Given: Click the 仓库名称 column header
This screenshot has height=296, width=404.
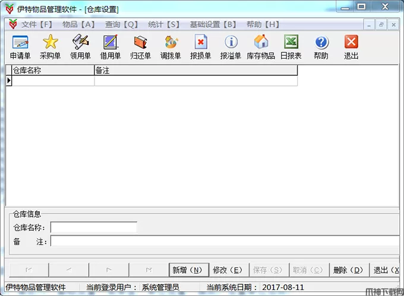Looking at the screenshot, I should tap(53, 70).
